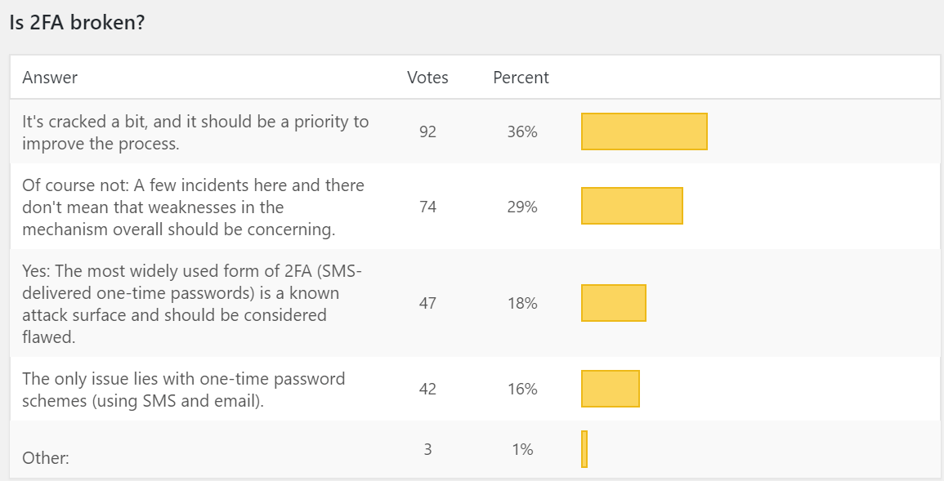Click the 'Other:' answer row label
Screen dimensions: 944x481
tap(46, 458)
